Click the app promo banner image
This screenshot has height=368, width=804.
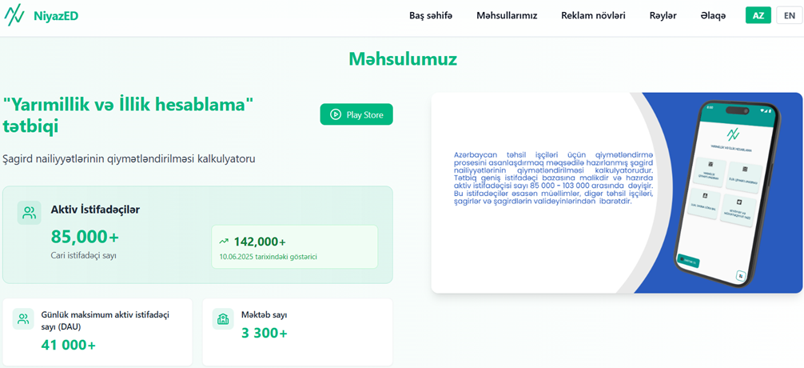[616, 193]
